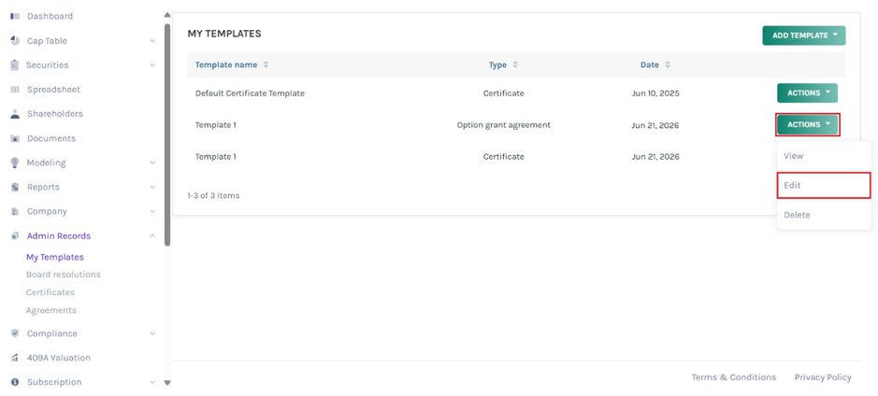Click Option grant agreement type cell
The image size is (878, 396).
click(x=503, y=125)
